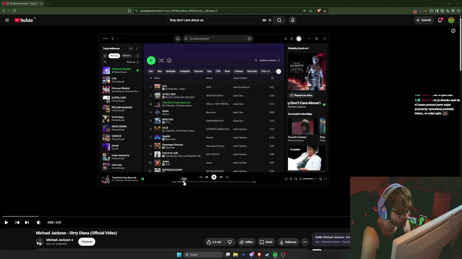Pause playlist with big green button
Viewport: 462px width, 259px height.
[x=151, y=60]
